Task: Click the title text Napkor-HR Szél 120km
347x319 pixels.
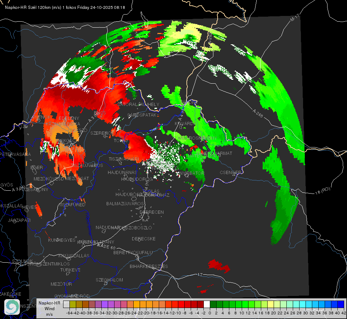Action: pyautogui.click(x=28, y=7)
